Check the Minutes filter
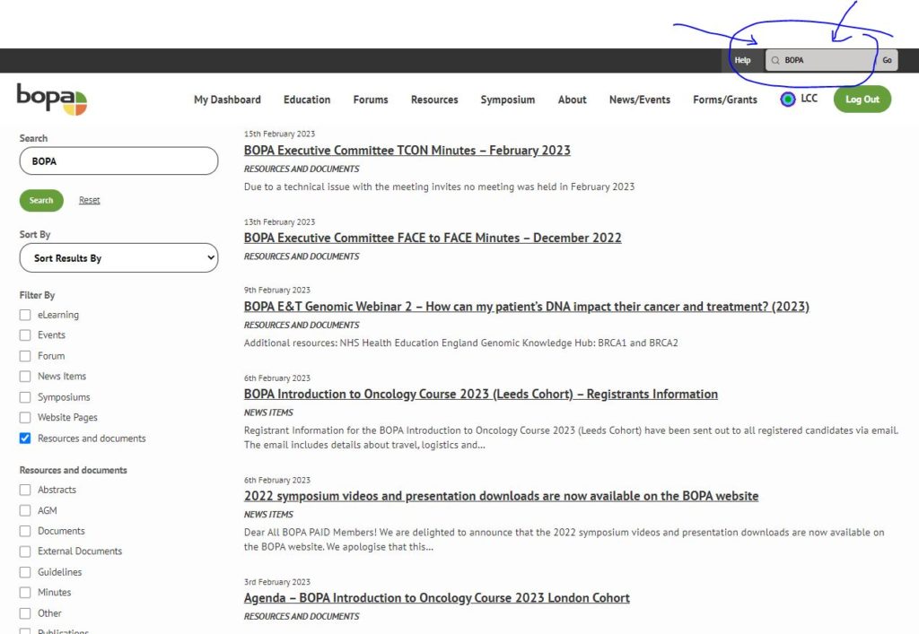The image size is (919, 634). pos(24,592)
